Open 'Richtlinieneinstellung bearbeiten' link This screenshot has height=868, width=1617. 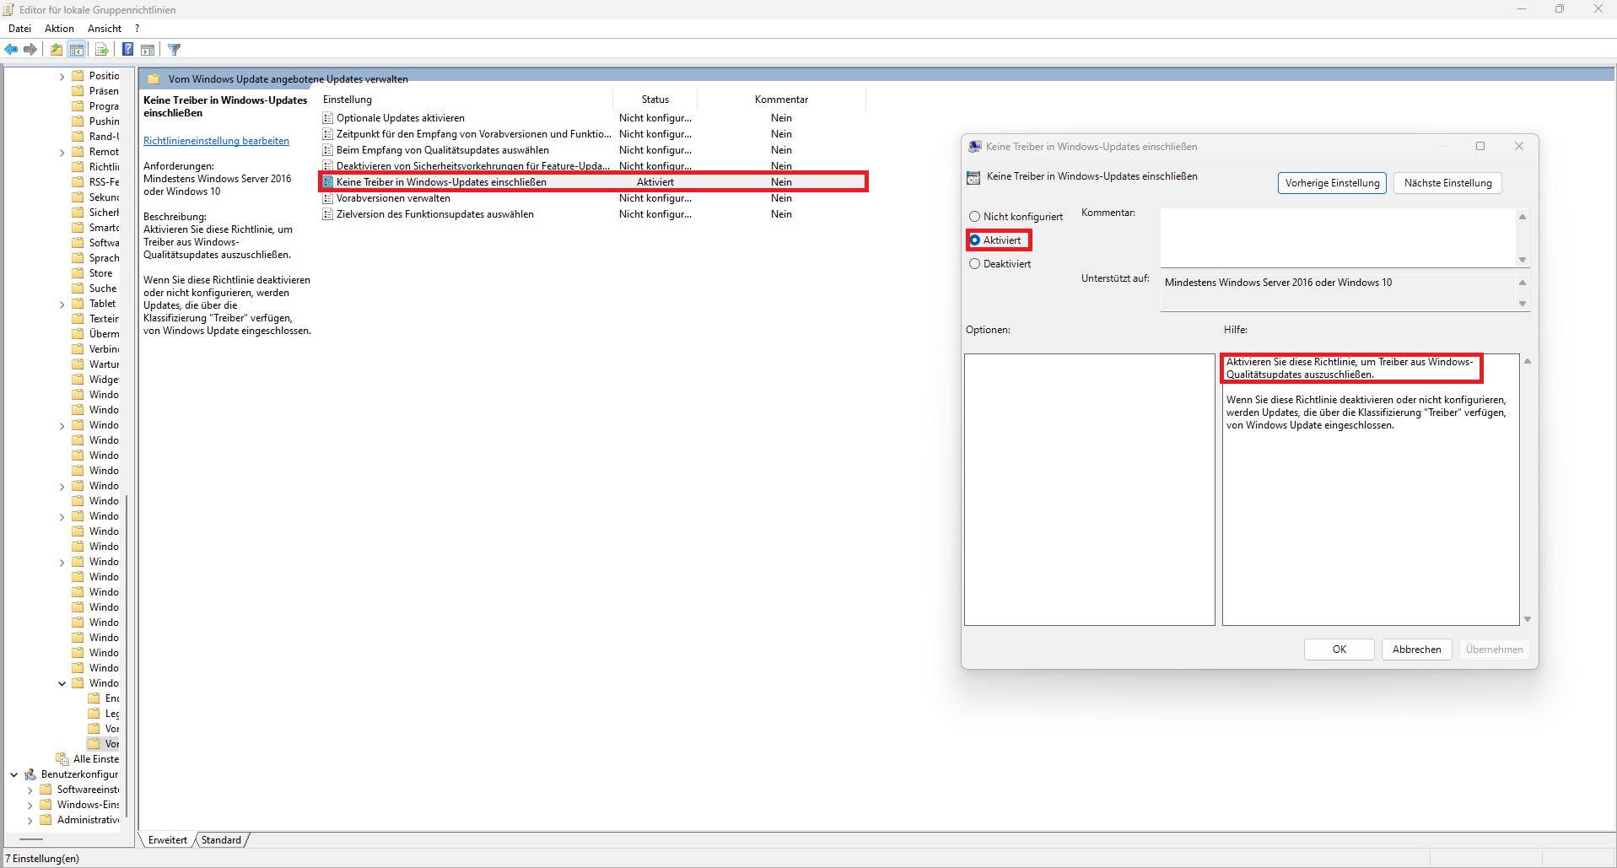(216, 141)
